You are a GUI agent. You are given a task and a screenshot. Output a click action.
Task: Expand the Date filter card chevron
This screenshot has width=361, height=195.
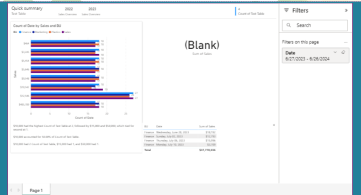(x=335, y=53)
